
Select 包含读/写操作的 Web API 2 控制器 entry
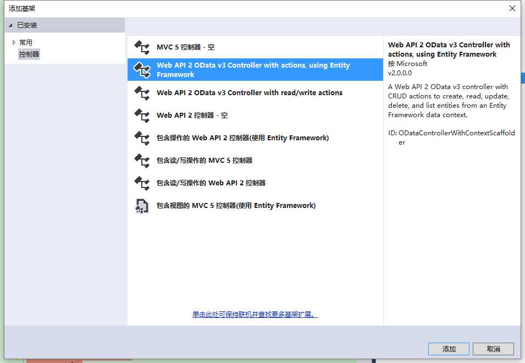coord(255,183)
